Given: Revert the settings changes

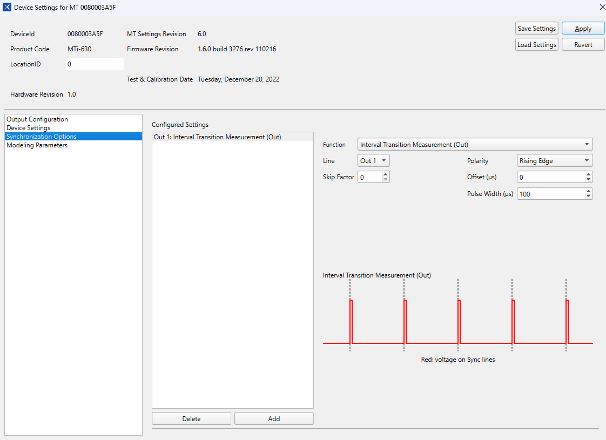Looking at the screenshot, I should coord(583,44).
